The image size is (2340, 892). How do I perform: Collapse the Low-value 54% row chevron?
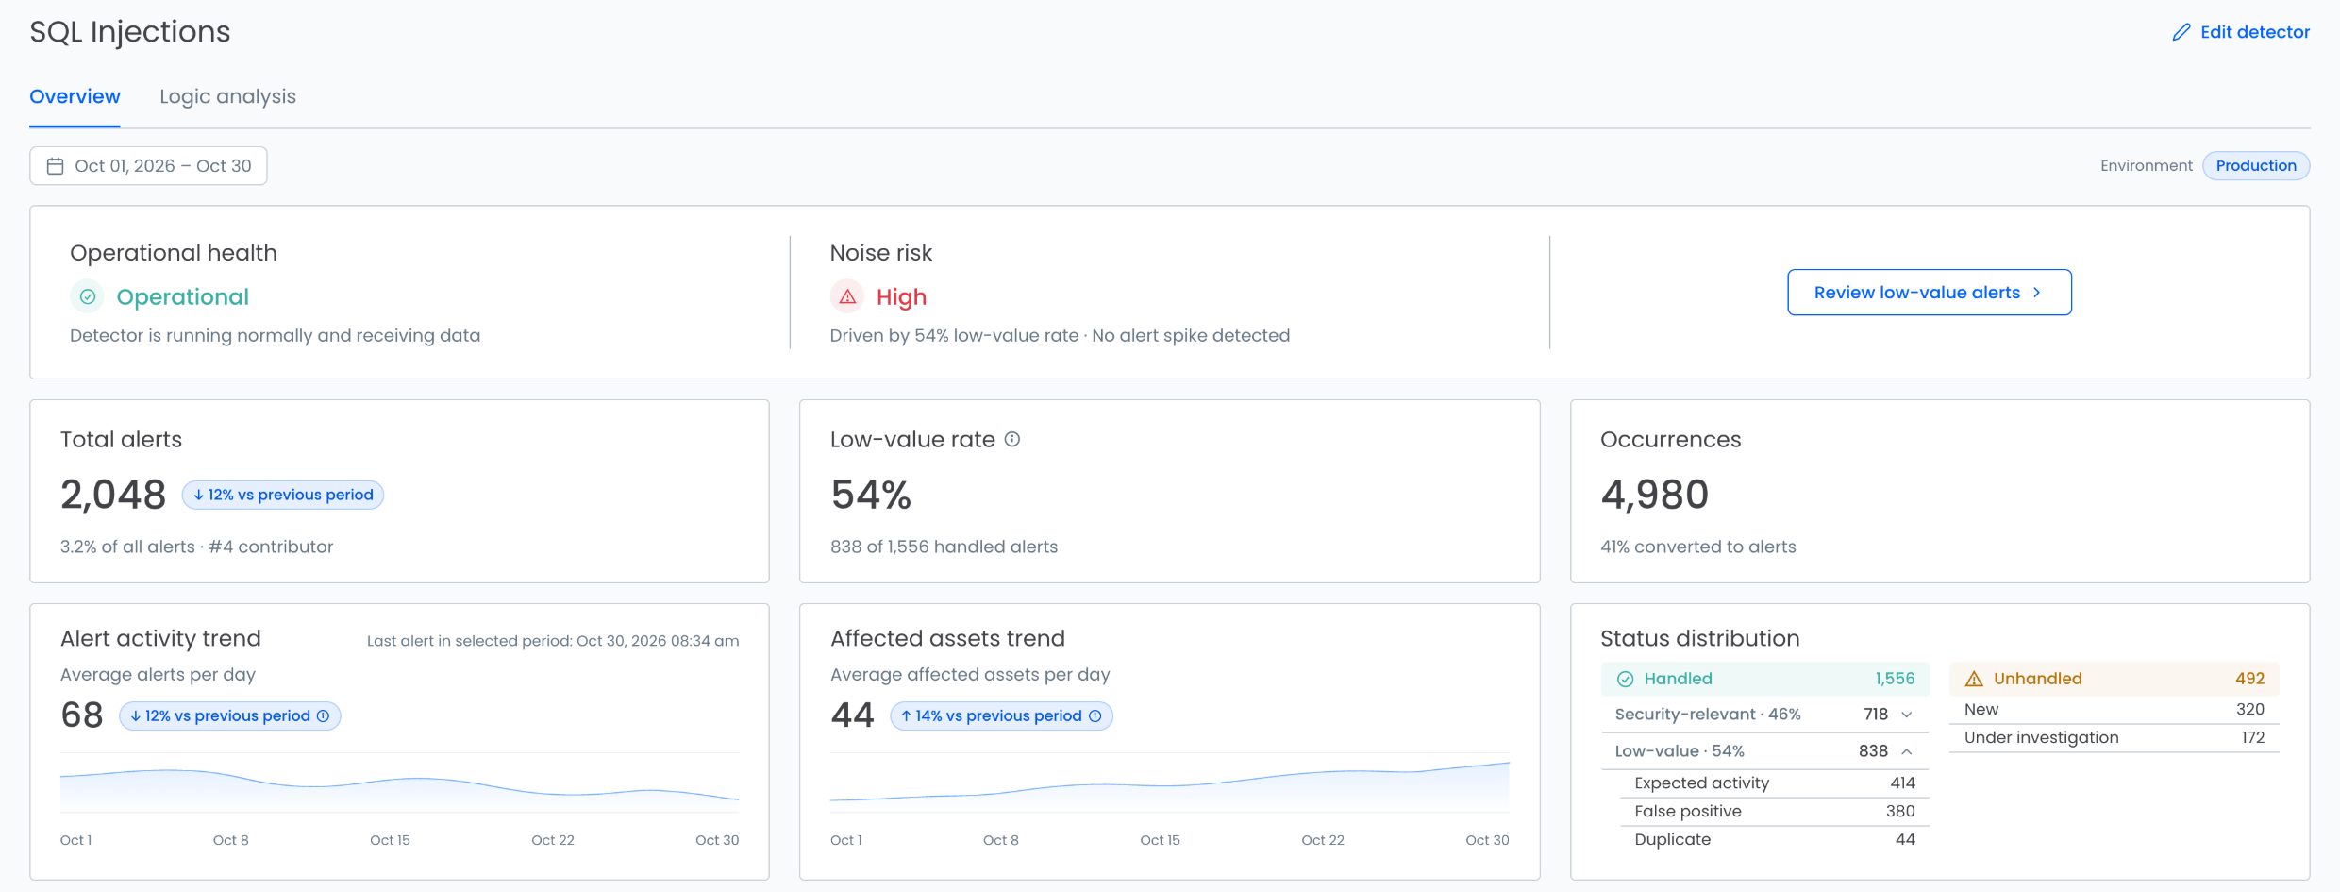1907,751
